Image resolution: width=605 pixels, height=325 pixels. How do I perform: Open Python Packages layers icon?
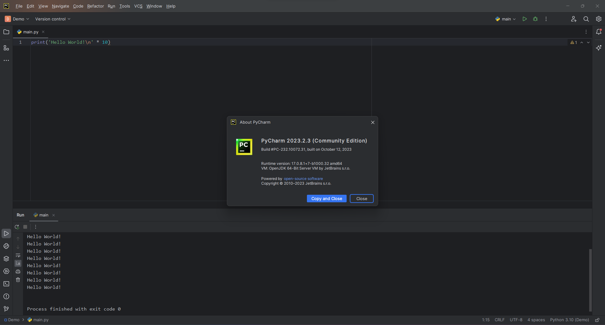click(6, 259)
